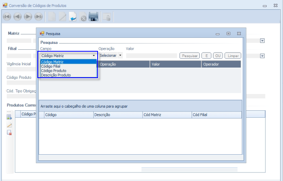Click the Valor column header in criteria grid
Viewport: 283px width, 181px height.
tap(175, 64)
